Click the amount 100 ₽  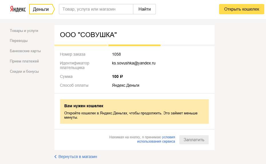117,76
